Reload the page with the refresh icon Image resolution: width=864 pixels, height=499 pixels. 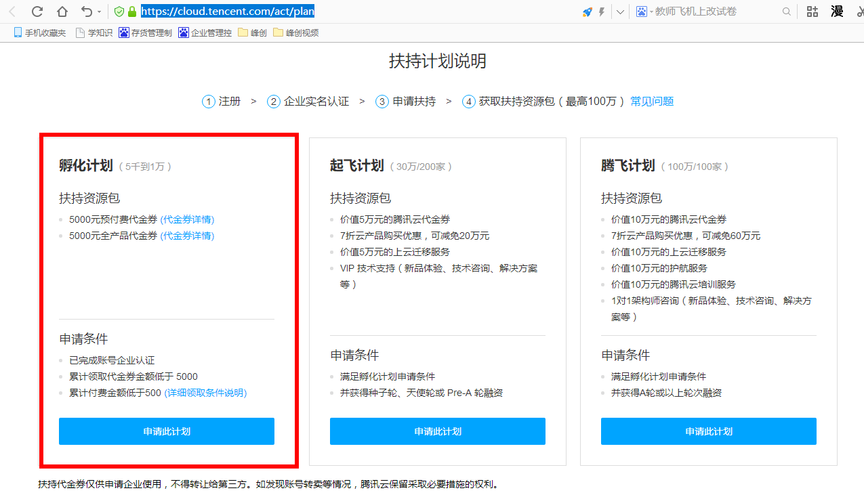[37, 12]
